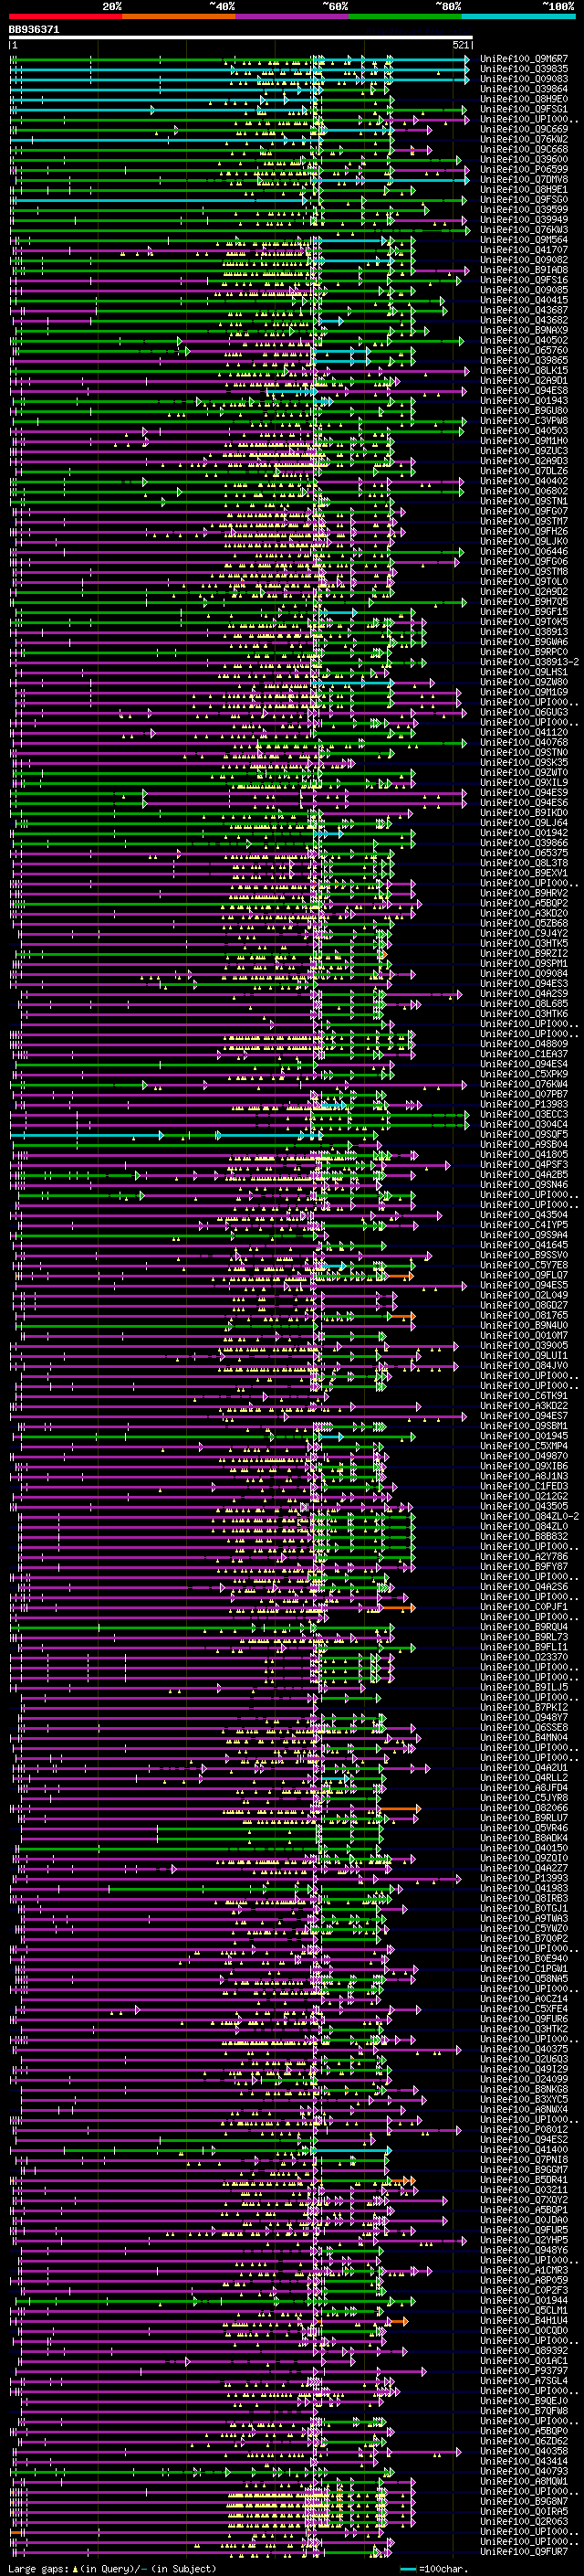Select the UniRef100_Q9XIL9 label
The image size is (584, 2576).
[x=524, y=782]
